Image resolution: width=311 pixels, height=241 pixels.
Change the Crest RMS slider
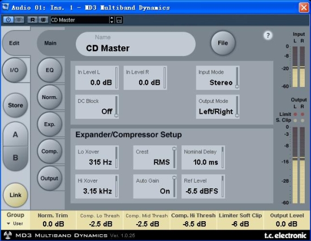tap(174, 158)
